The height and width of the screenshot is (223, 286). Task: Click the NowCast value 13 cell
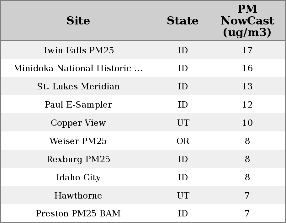click(x=247, y=87)
